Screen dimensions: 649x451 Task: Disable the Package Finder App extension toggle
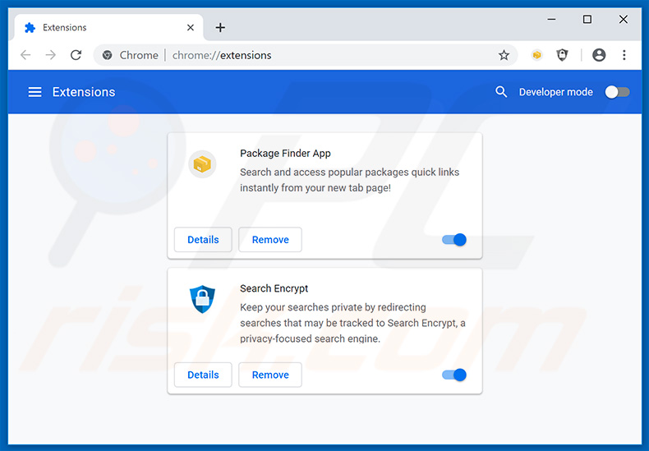coord(454,240)
